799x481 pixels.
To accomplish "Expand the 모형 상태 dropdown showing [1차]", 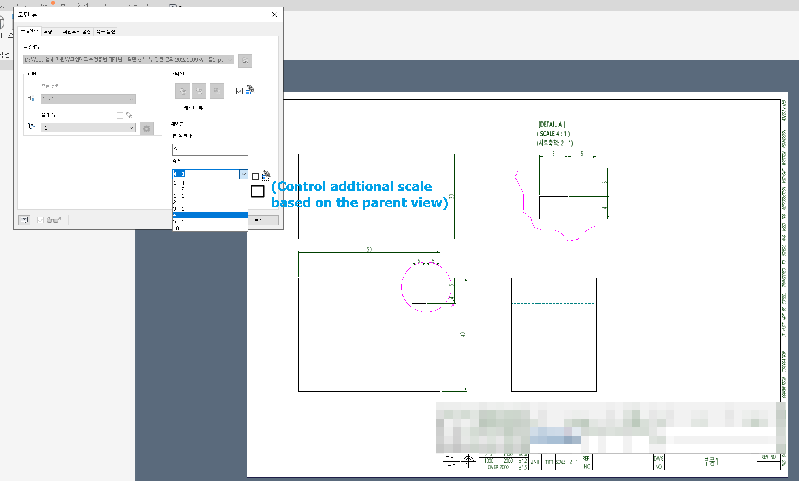I will [131, 99].
